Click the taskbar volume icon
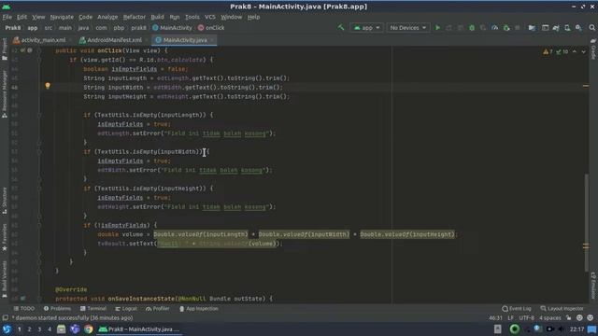The width and height of the screenshot is (598, 336). pos(561,329)
